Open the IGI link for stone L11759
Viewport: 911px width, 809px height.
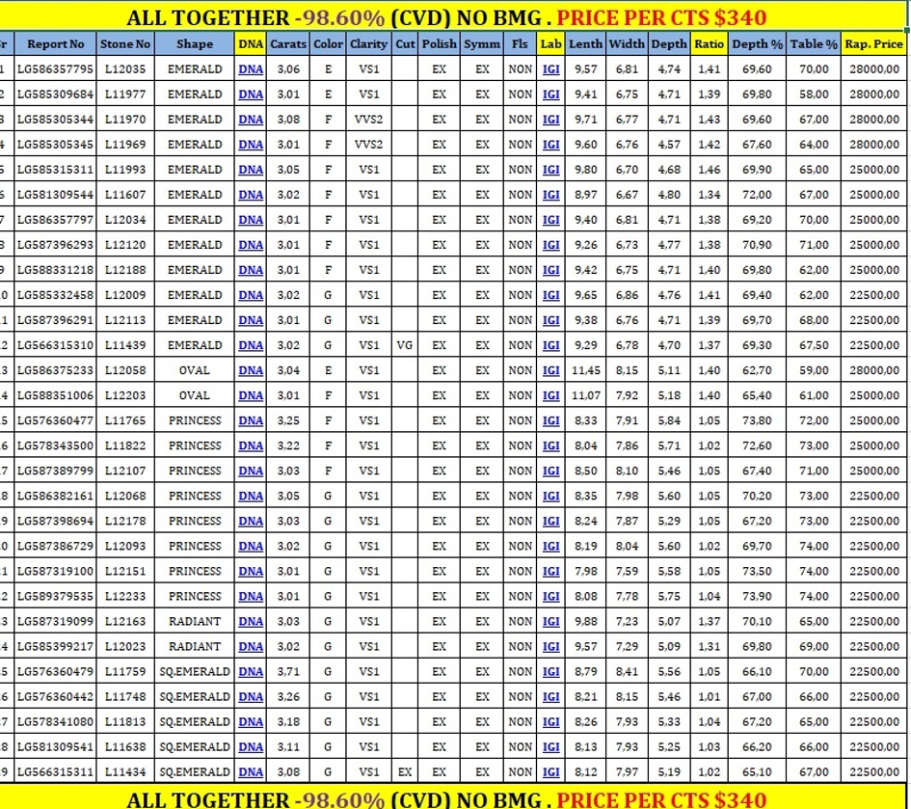point(550,672)
